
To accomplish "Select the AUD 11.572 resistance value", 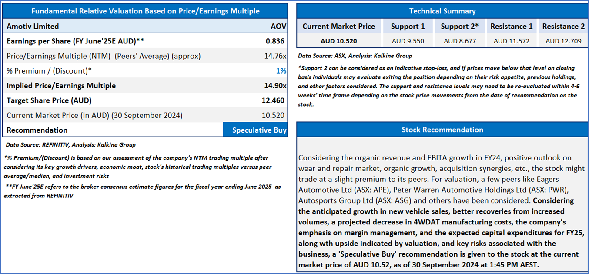I will [511, 41].
